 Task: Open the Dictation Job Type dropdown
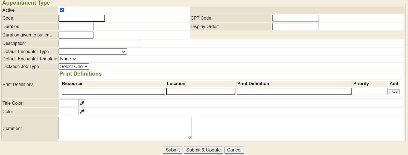[x=74, y=66]
